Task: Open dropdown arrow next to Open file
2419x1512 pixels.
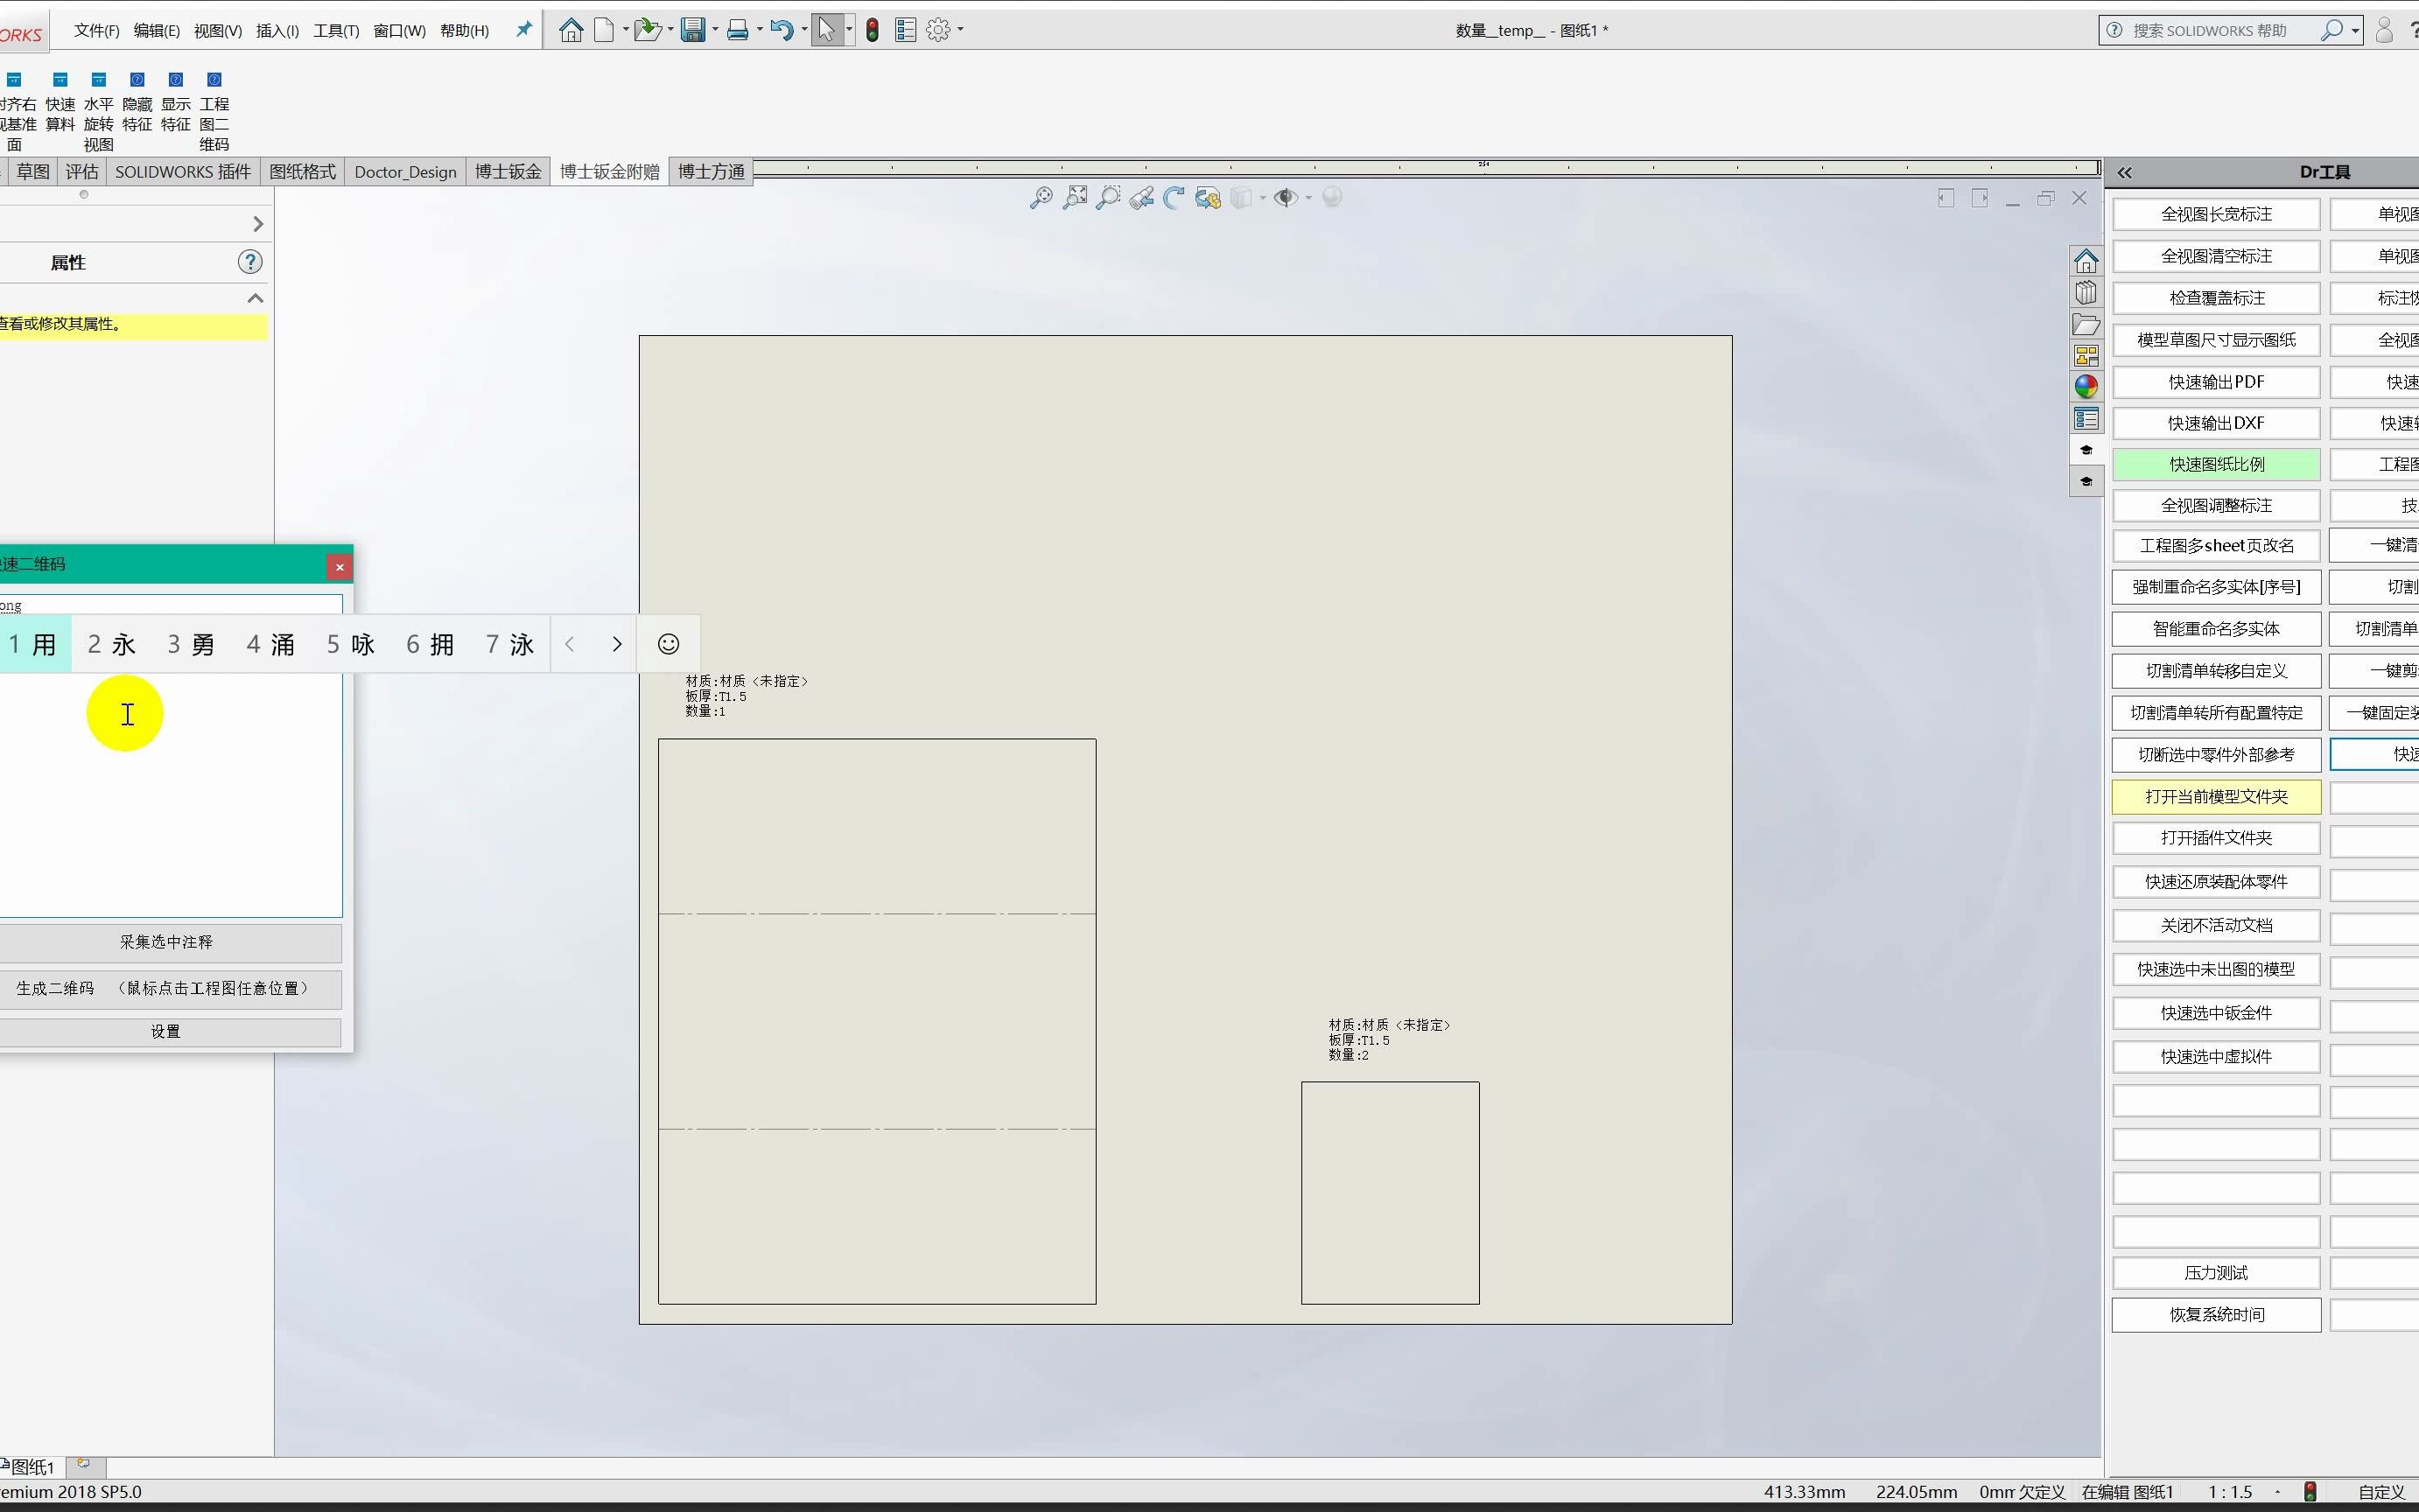Action: point(670,30)
